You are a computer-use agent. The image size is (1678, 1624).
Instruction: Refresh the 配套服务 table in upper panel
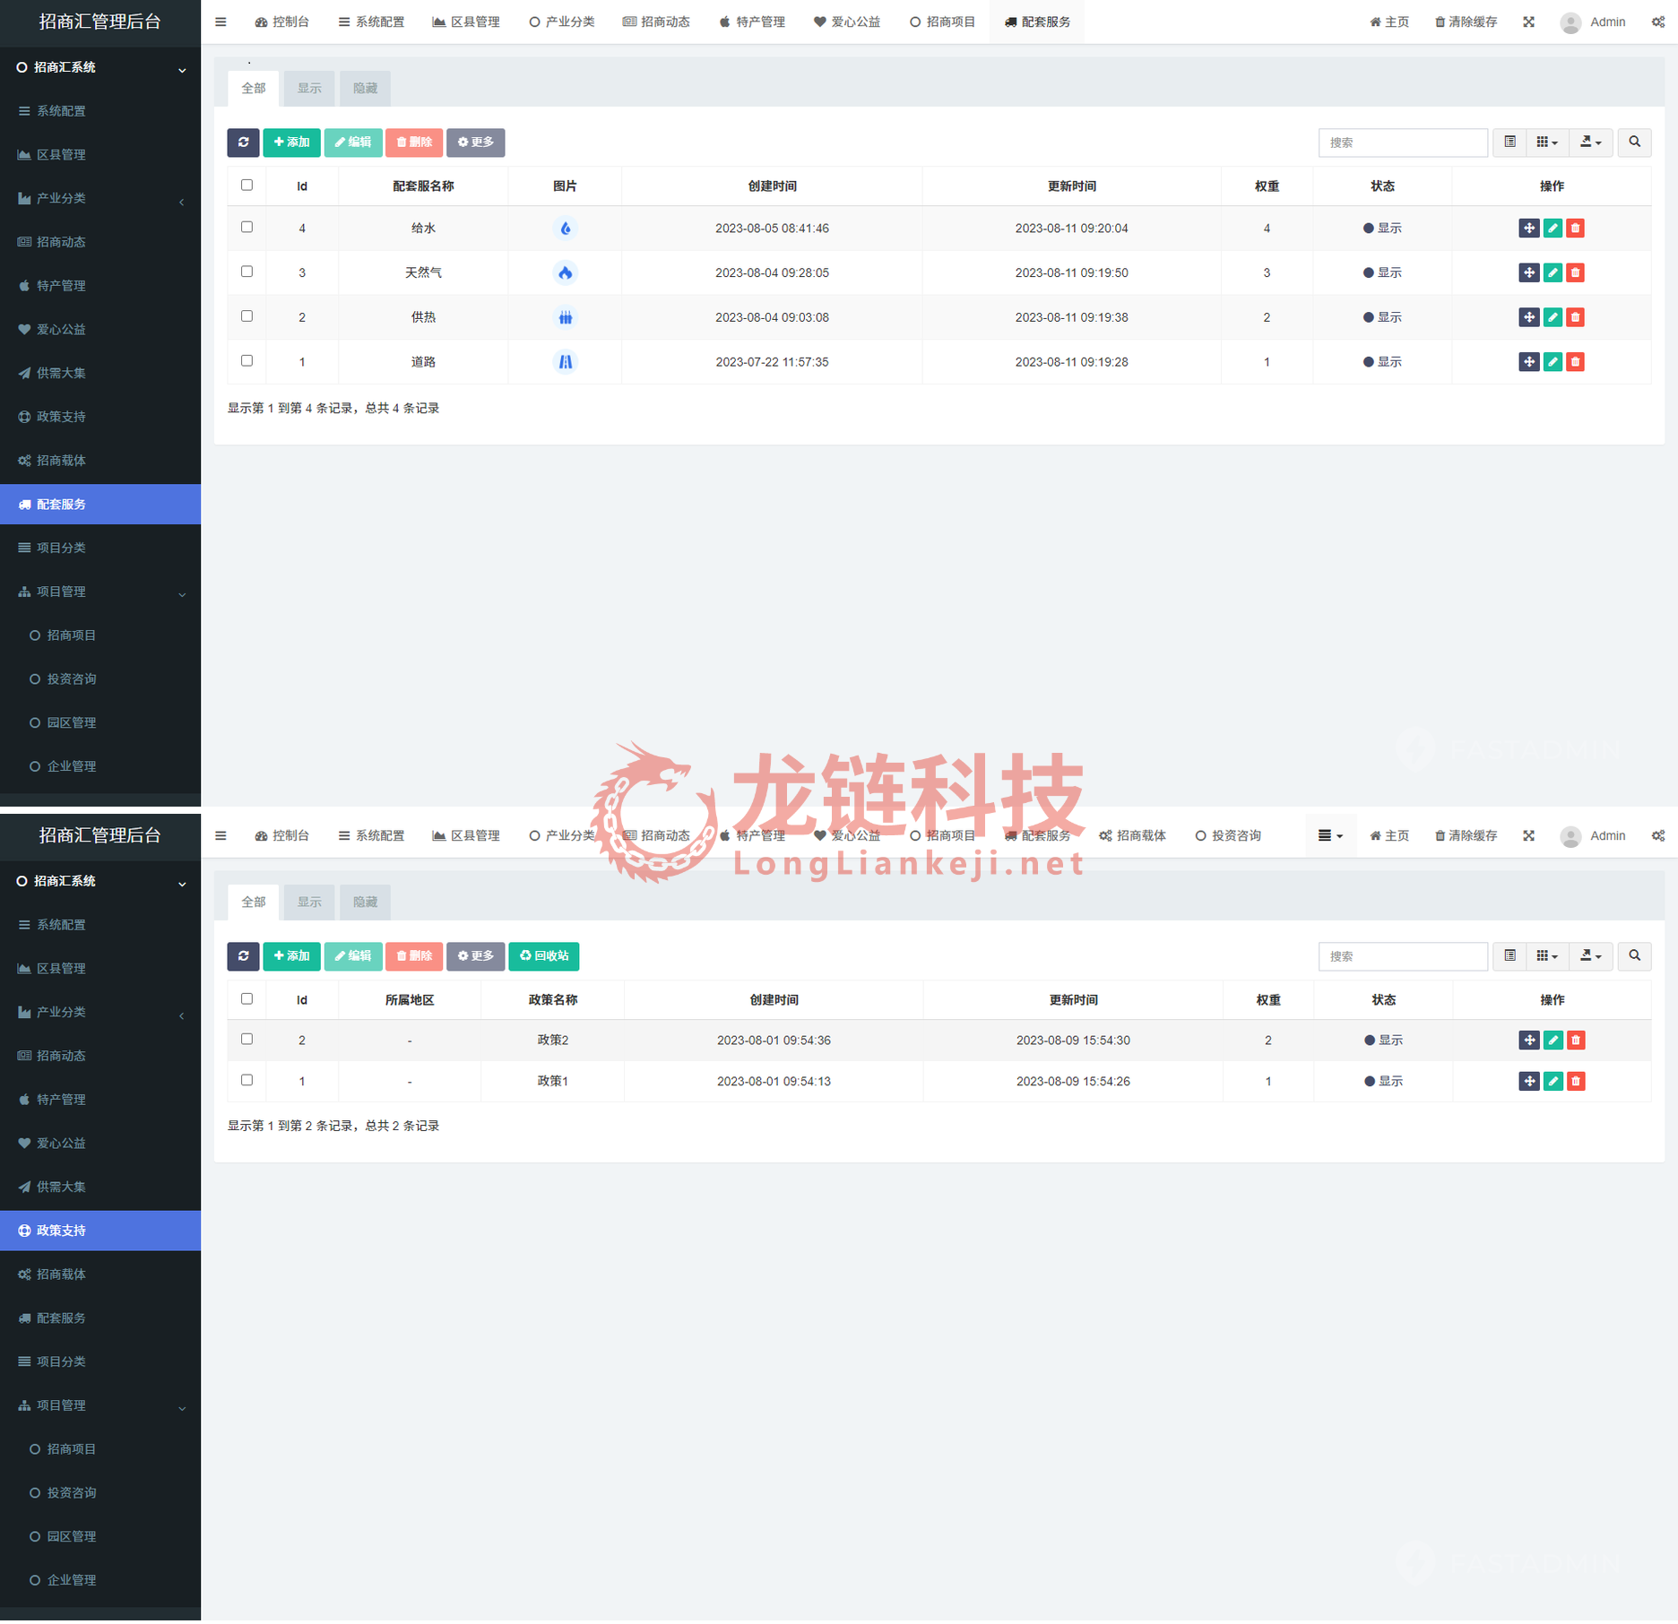(x=243, y=142)
